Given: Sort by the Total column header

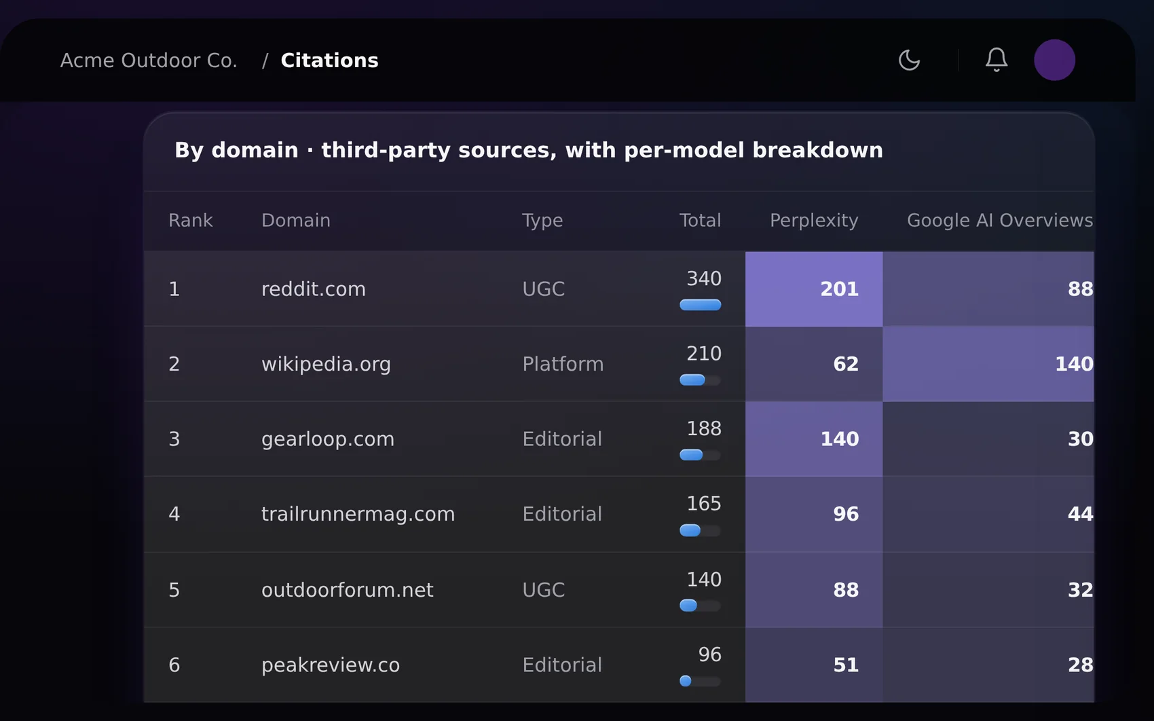Looking at the screenshot, I should [700, 221].
